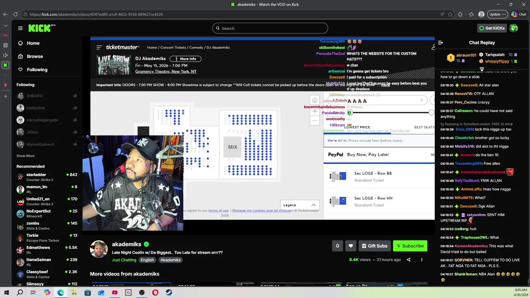Image resolution: width=530 pixels, height=298 pixels.
Task: Open recommended channel mamun_1m
Action: pos(47,189)
